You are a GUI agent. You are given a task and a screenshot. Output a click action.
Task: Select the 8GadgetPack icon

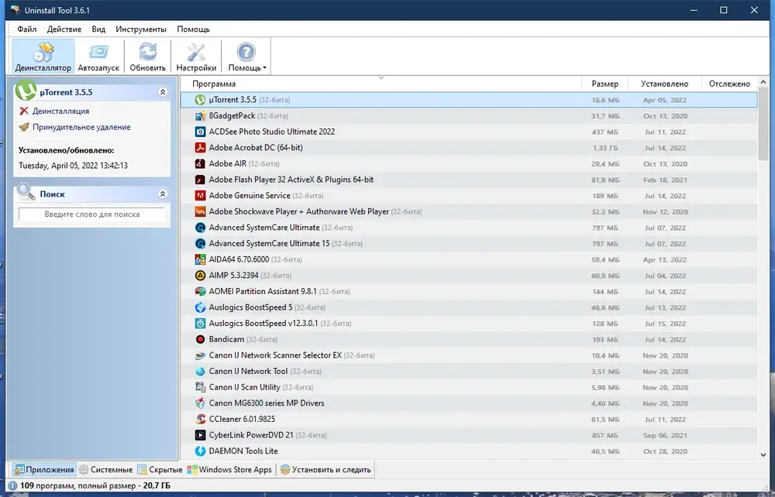pyautogui.click(x=200, y=116)
